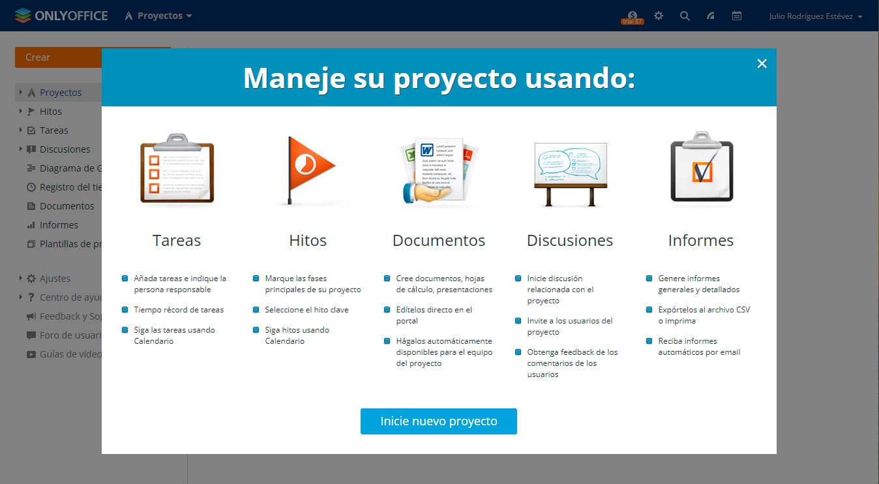879x484 pixels.
Task: Click 'Genere informes generales y detallados'
Action: (x=699, y=284)
